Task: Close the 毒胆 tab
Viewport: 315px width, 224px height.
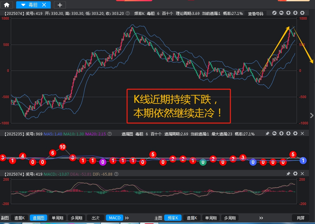Action: tap(44, 5)
